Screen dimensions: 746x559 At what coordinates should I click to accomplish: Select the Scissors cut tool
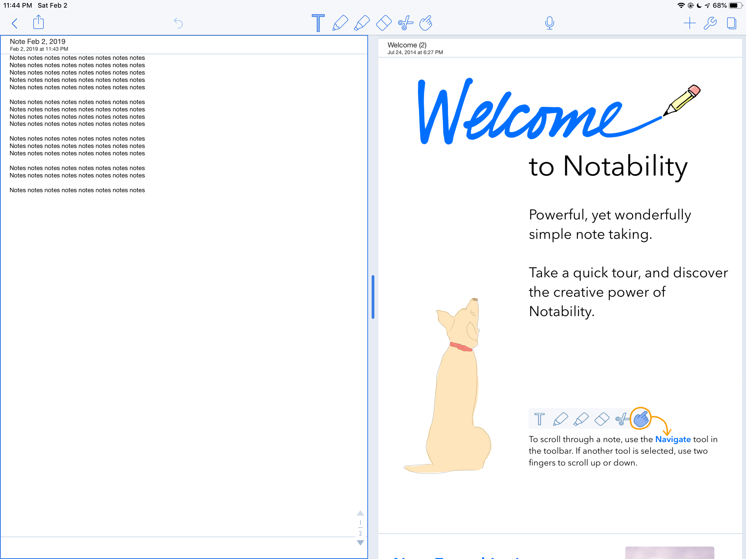coord(405,23)
